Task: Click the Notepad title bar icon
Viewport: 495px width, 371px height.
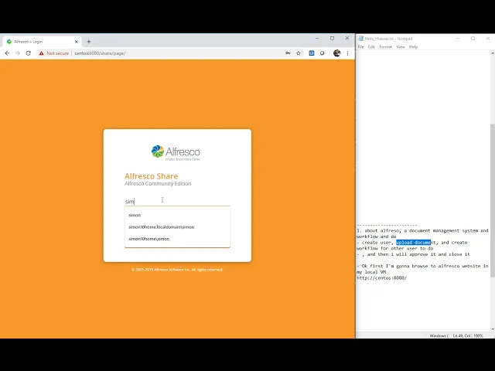Action: (360, 39)
